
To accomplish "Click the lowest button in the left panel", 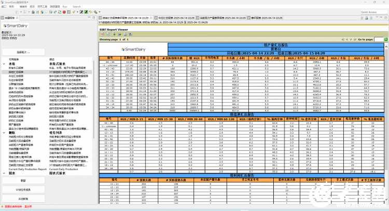I will pyautogui.click(x=23, y=199).
